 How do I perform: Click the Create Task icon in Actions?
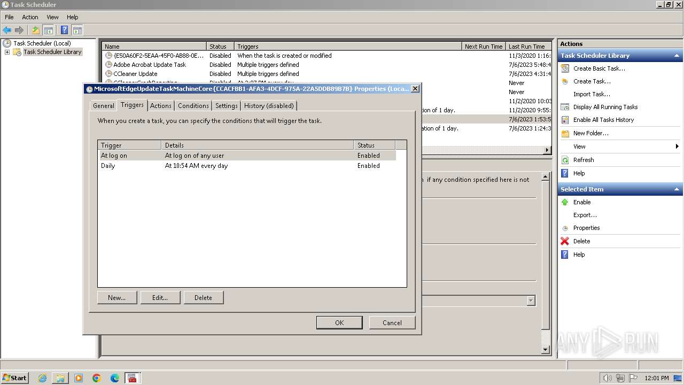pos(565,81)
